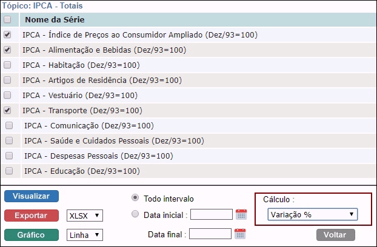Expand the Linha chart type dropdown
The width and height of the screenshot is (377, 247).
pyautogui.click(x=85, y=235)
